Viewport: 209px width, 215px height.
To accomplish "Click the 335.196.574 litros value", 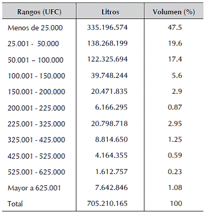I will click(107, 27).
